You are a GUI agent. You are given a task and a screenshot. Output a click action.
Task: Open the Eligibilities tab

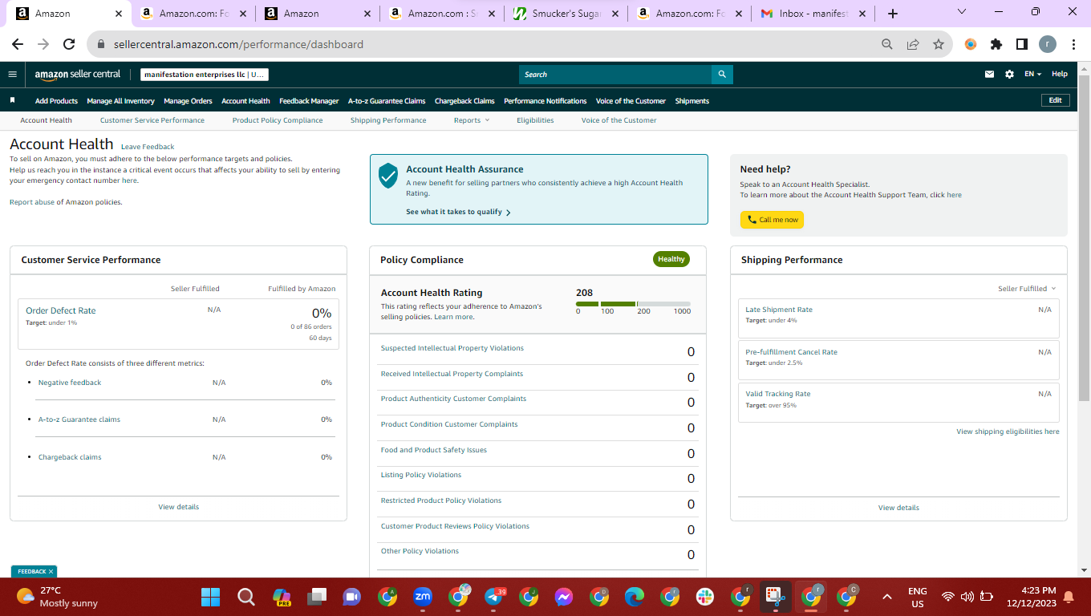[x=535, y=120]
